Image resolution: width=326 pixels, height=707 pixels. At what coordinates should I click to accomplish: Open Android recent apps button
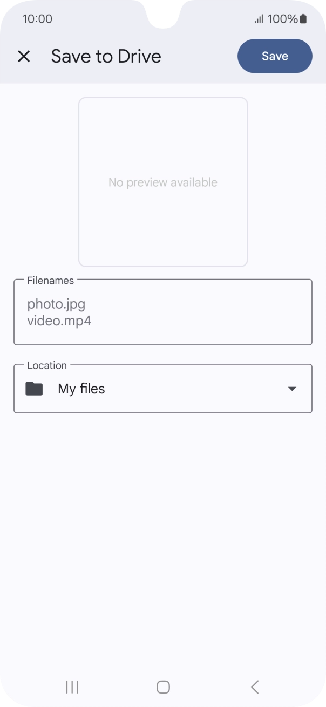pos(72,686)
